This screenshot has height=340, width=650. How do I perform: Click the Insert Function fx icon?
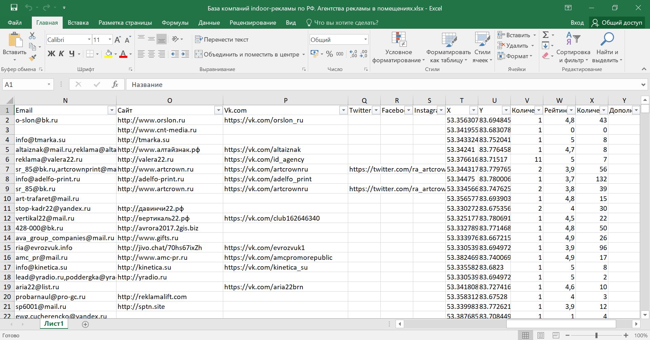click(x=115, y=85)
